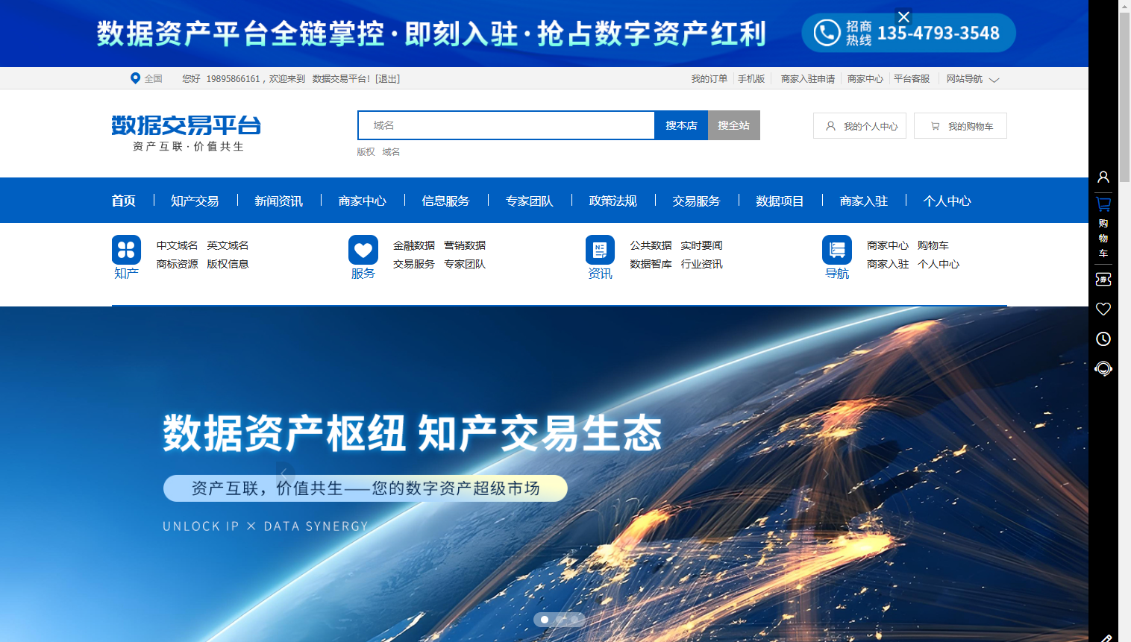The image size is (1131, 642).
Task: Open 中文域名 link
Action: pyautogui.click(x=177, y=245)
